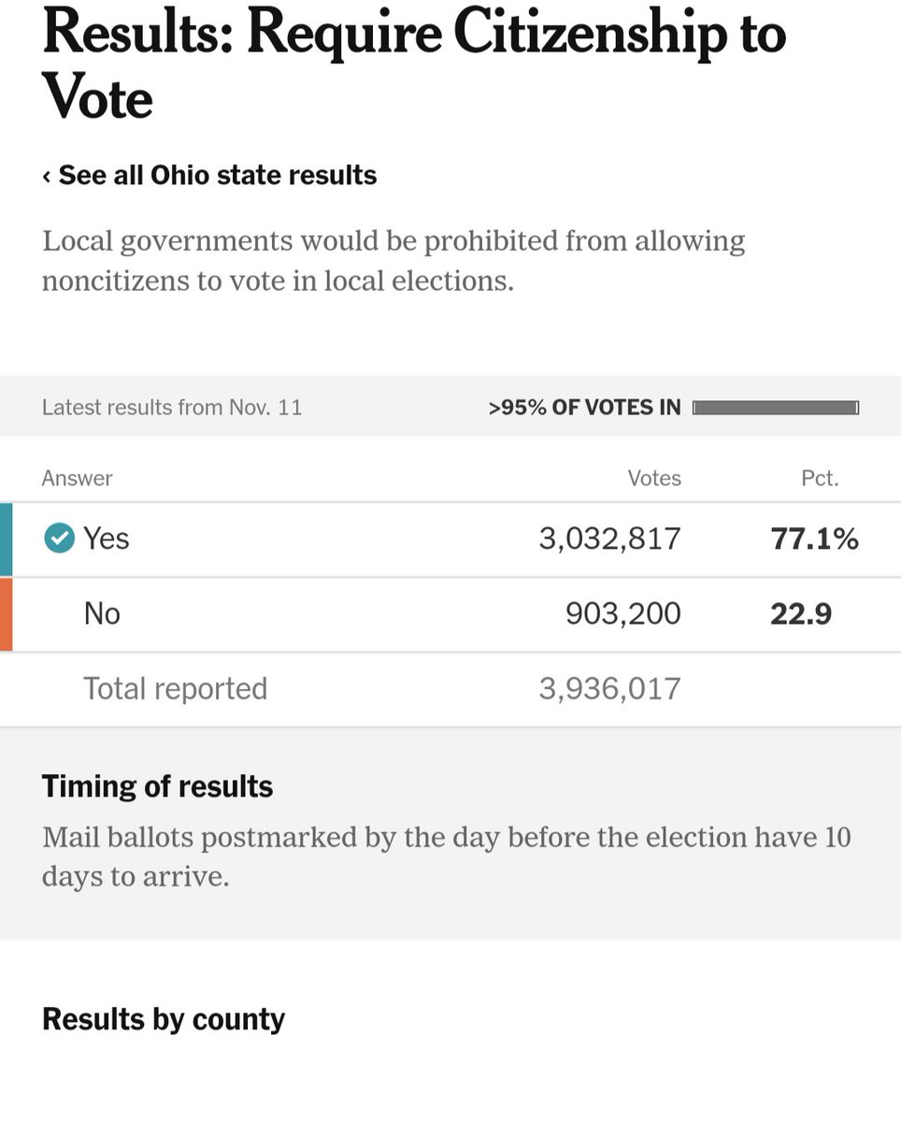Click the >95% OF VOTES IN label
This screenshot has width=901, height=1122.
click(584, 408)
